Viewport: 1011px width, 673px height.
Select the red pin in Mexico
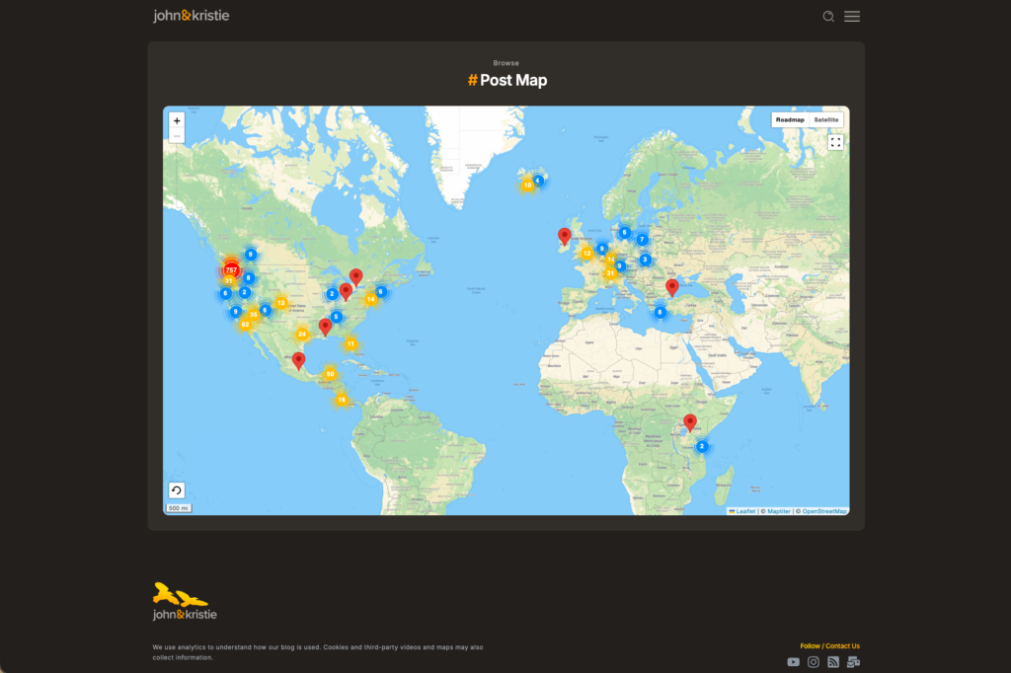point(298,361)
